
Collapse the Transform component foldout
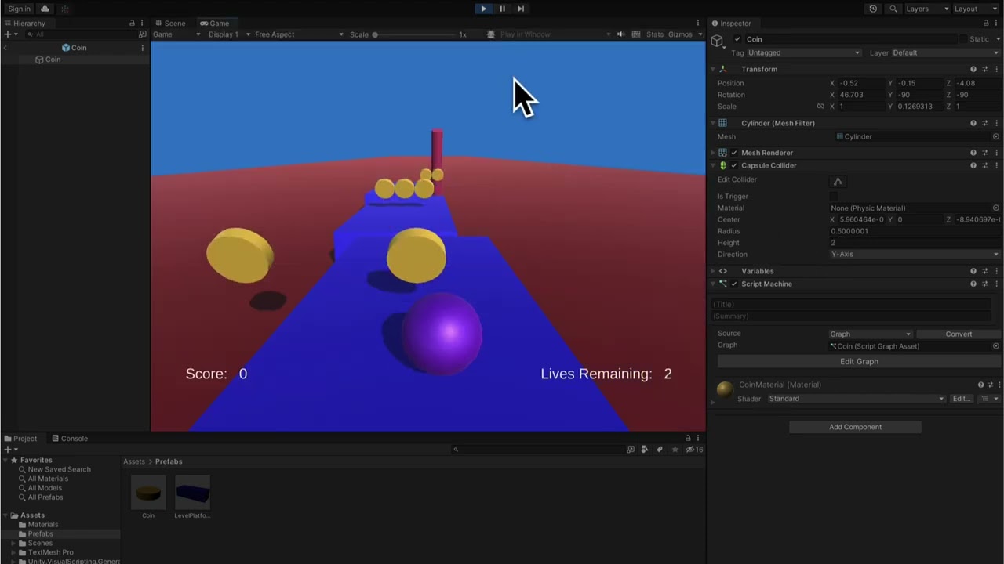pyautogui.click(x=713, y=69)
